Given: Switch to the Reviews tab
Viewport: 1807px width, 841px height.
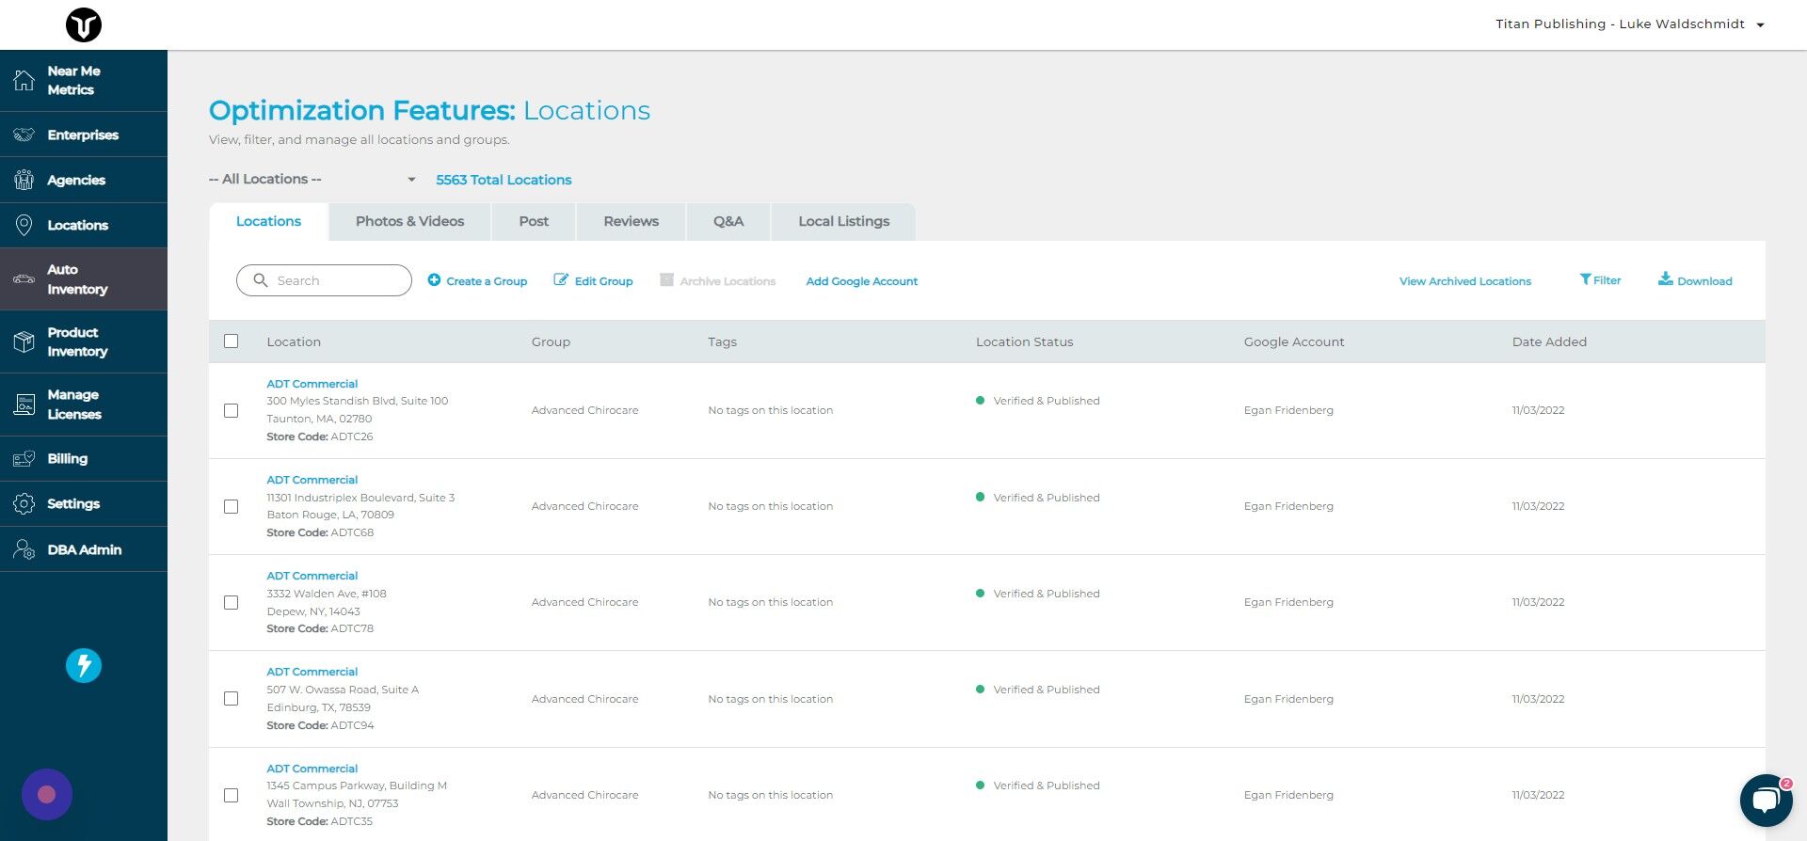Looking at the screenshot, I should [631, 221].
